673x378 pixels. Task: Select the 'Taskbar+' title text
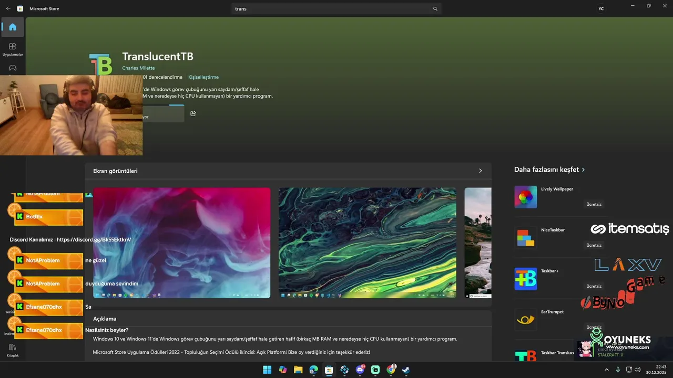(549, 271)
